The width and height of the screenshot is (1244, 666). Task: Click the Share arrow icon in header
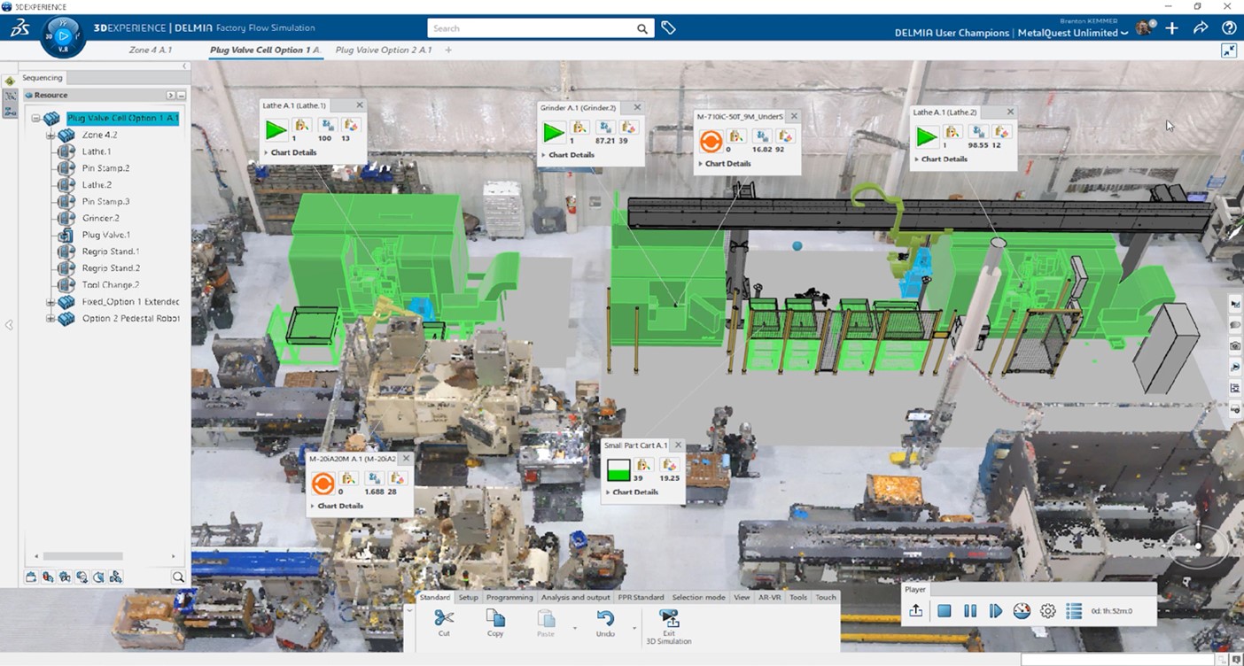(1201, 28)
